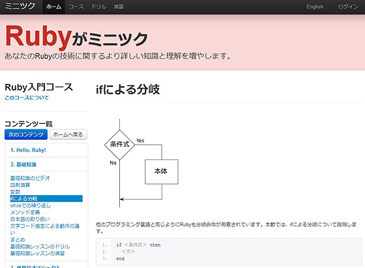Click the 'if <条件式> then' code line

[138, 245]
